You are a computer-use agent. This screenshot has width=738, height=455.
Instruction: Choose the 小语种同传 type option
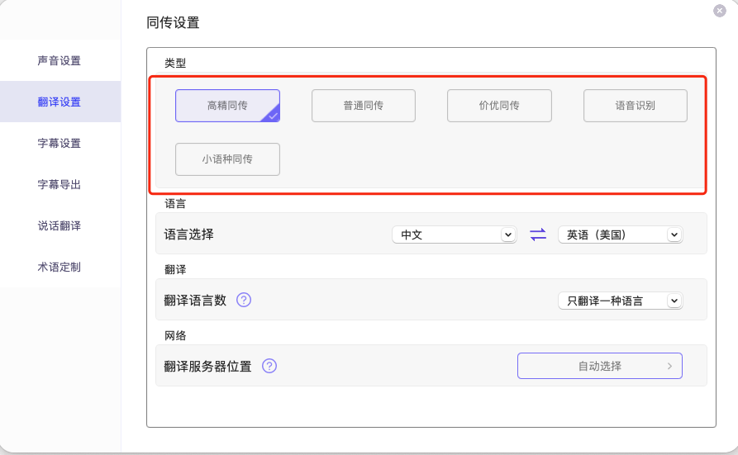(x=227, y=159)
